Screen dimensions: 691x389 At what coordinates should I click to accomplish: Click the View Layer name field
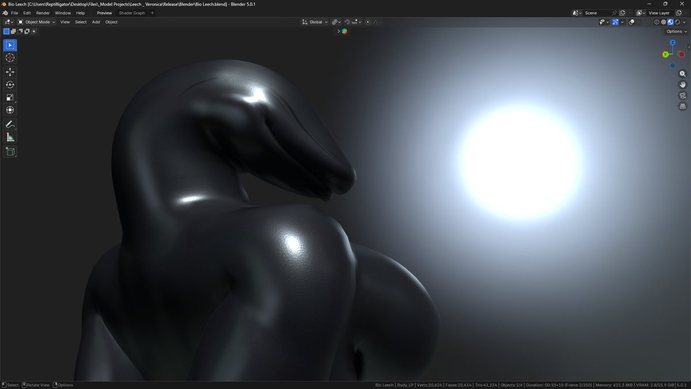click(x=659, y=13)
